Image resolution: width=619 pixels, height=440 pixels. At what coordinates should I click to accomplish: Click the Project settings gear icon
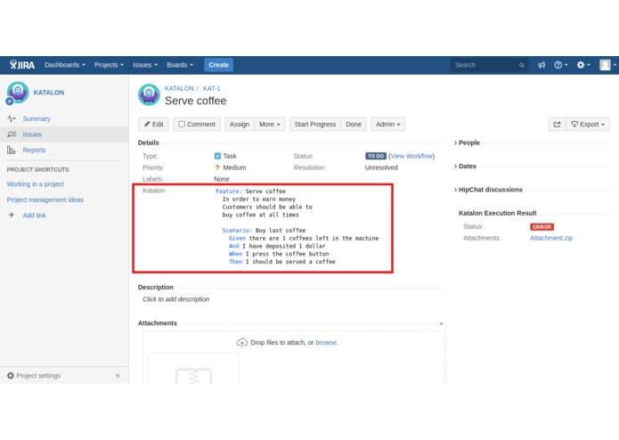click(x=11, y=376)
